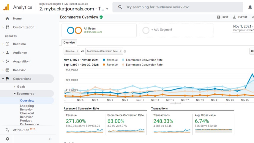Click the Export download icon
The image size is (254, 143).
pos(235,17)
